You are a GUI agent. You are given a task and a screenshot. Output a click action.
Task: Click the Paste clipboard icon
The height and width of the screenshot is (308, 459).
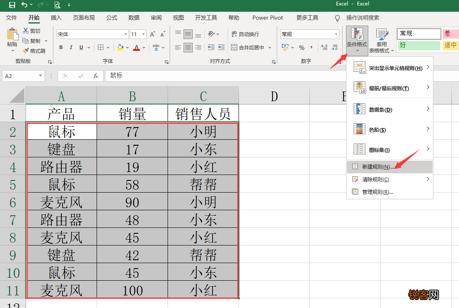[12, 34]
